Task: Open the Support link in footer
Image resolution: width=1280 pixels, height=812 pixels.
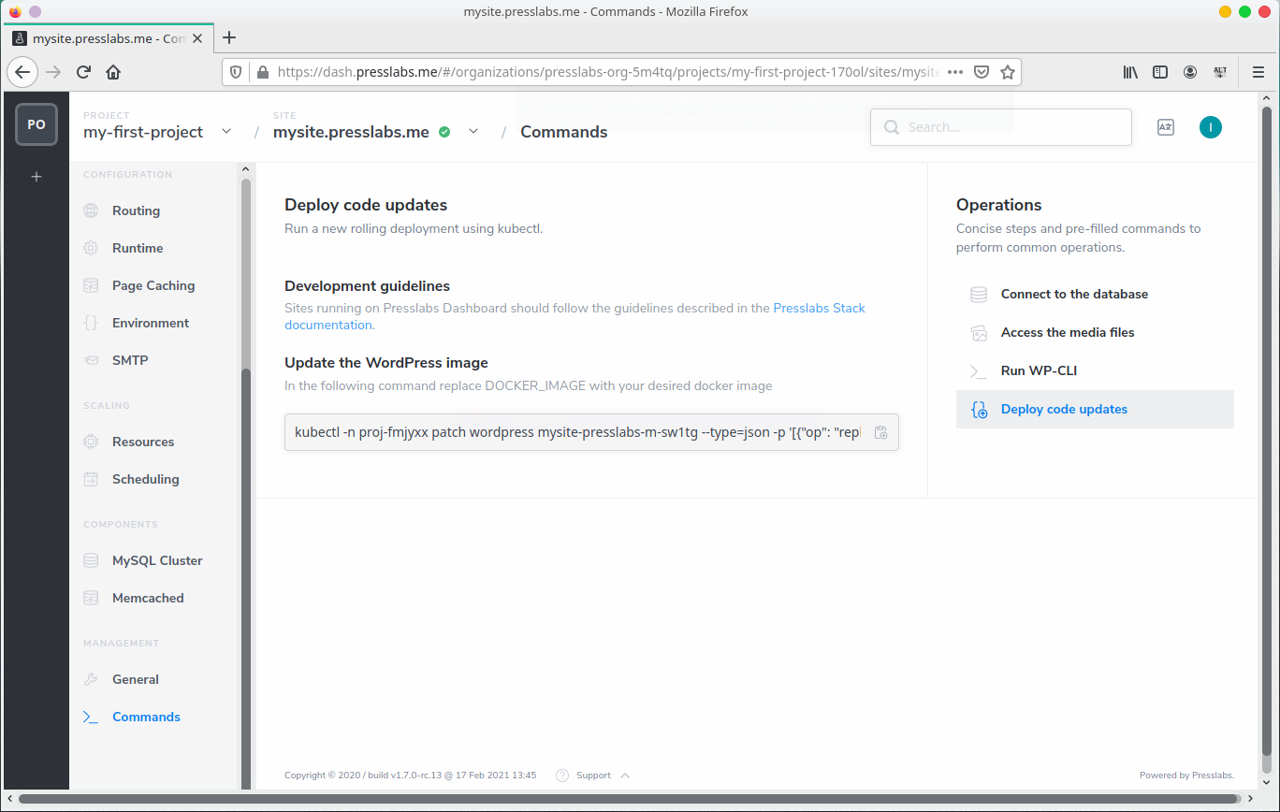Action: pyautogui.click(x=593, y=776)
